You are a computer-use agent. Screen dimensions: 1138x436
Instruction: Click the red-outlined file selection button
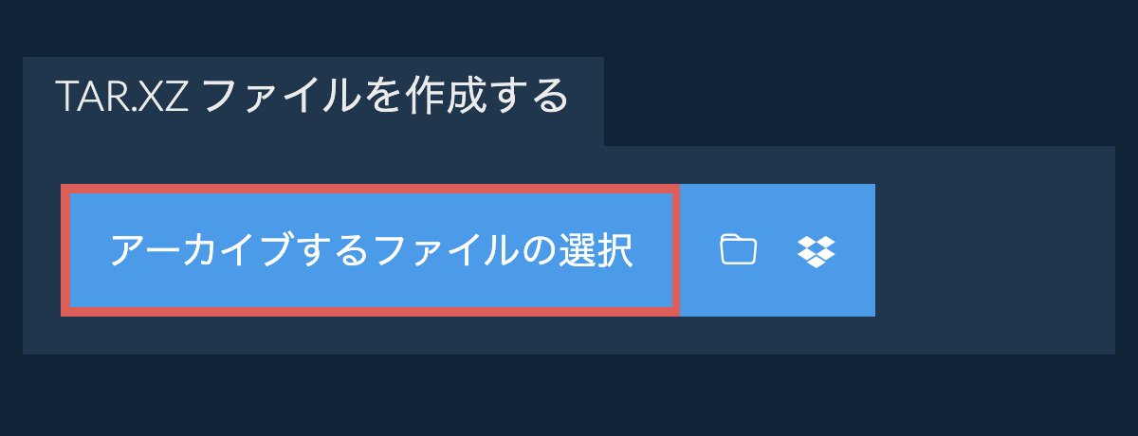pyautogui.click(x=371, y=250)
